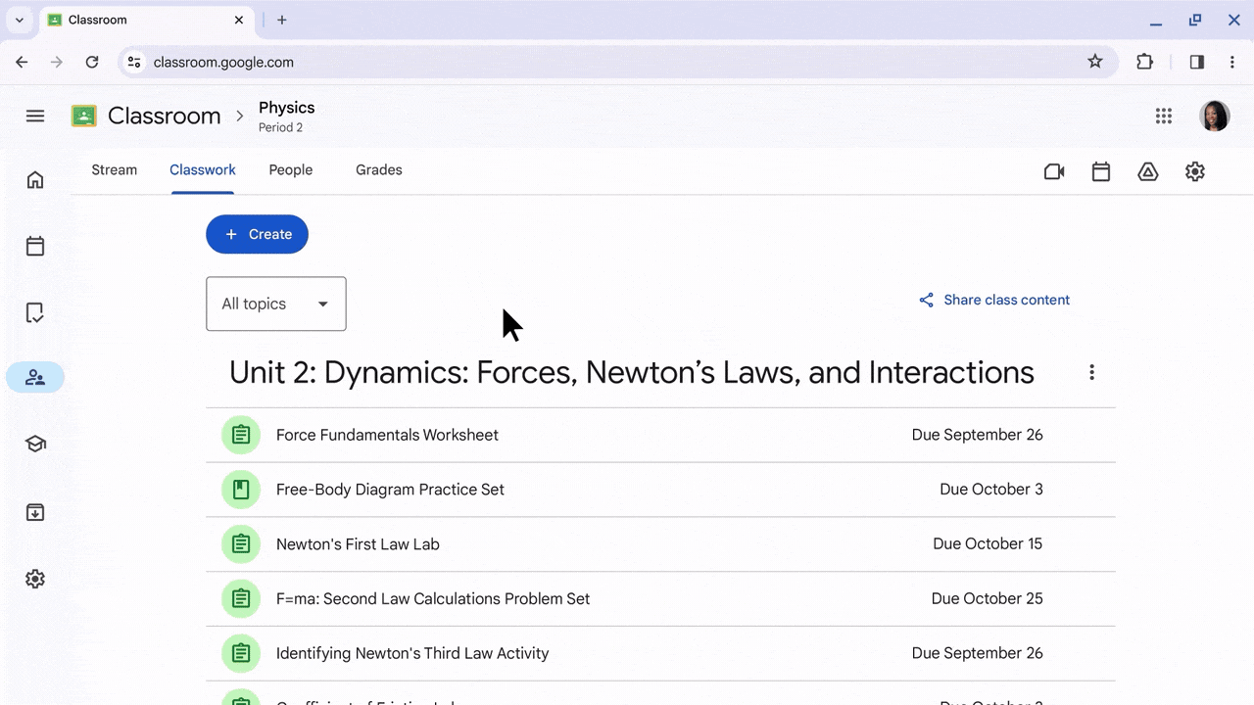Viewport: 1254px width, 705px height.
Task: Open the class Google Calendar icon
Action: (x=1101, y=171)
